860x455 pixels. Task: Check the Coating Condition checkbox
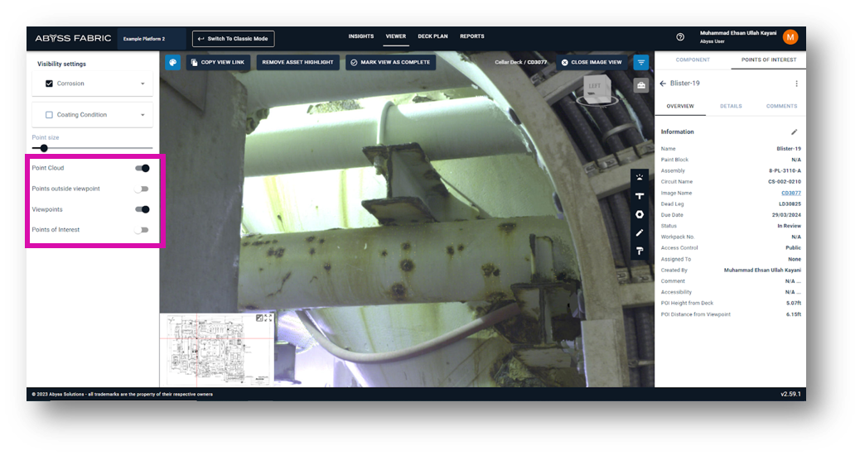(x=50, y=115)
